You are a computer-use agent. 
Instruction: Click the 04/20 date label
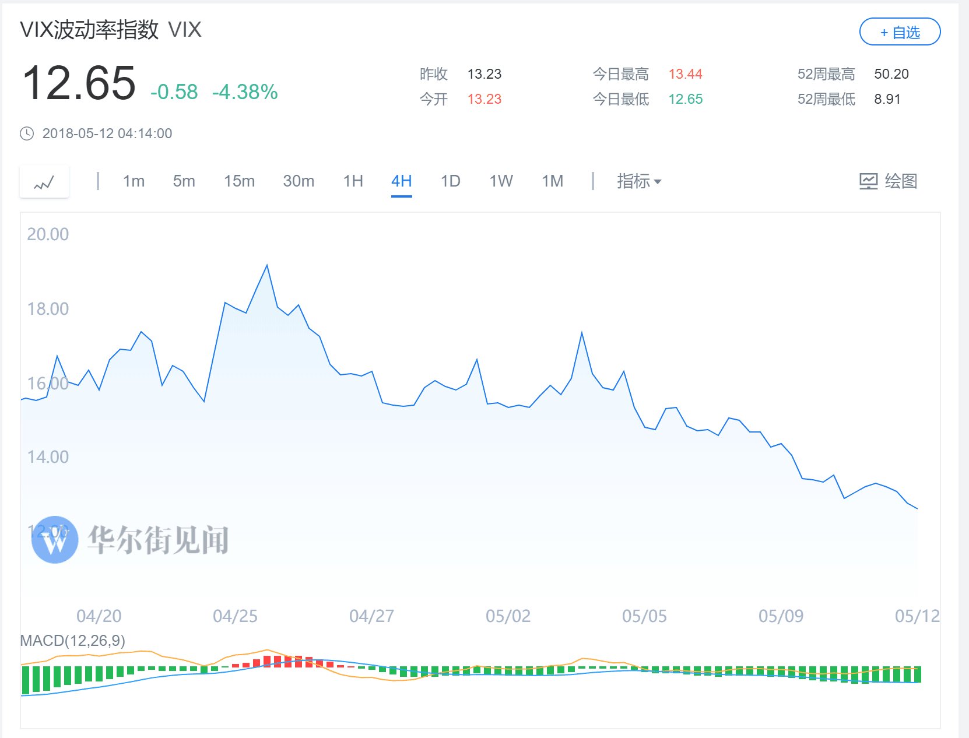tap(99, 616)
